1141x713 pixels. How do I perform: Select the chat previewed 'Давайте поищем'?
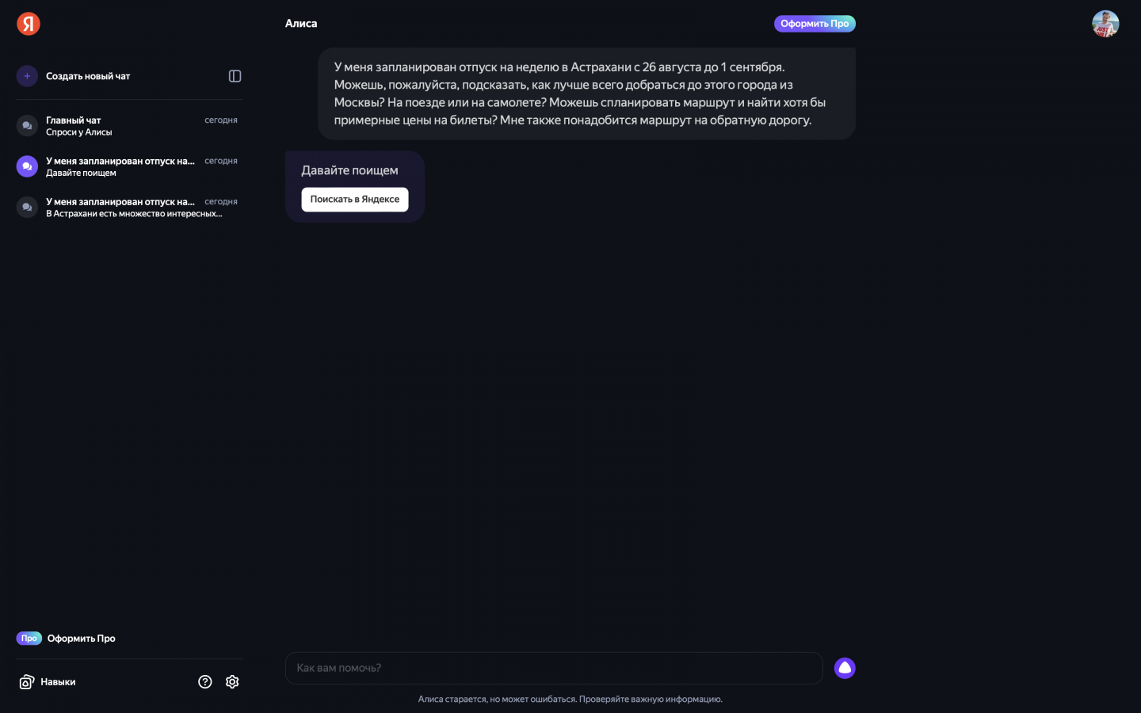[x=119, y=166]
